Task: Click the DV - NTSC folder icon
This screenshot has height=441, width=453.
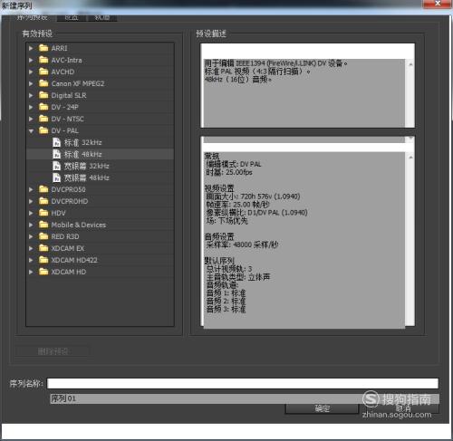Action: 43,119
